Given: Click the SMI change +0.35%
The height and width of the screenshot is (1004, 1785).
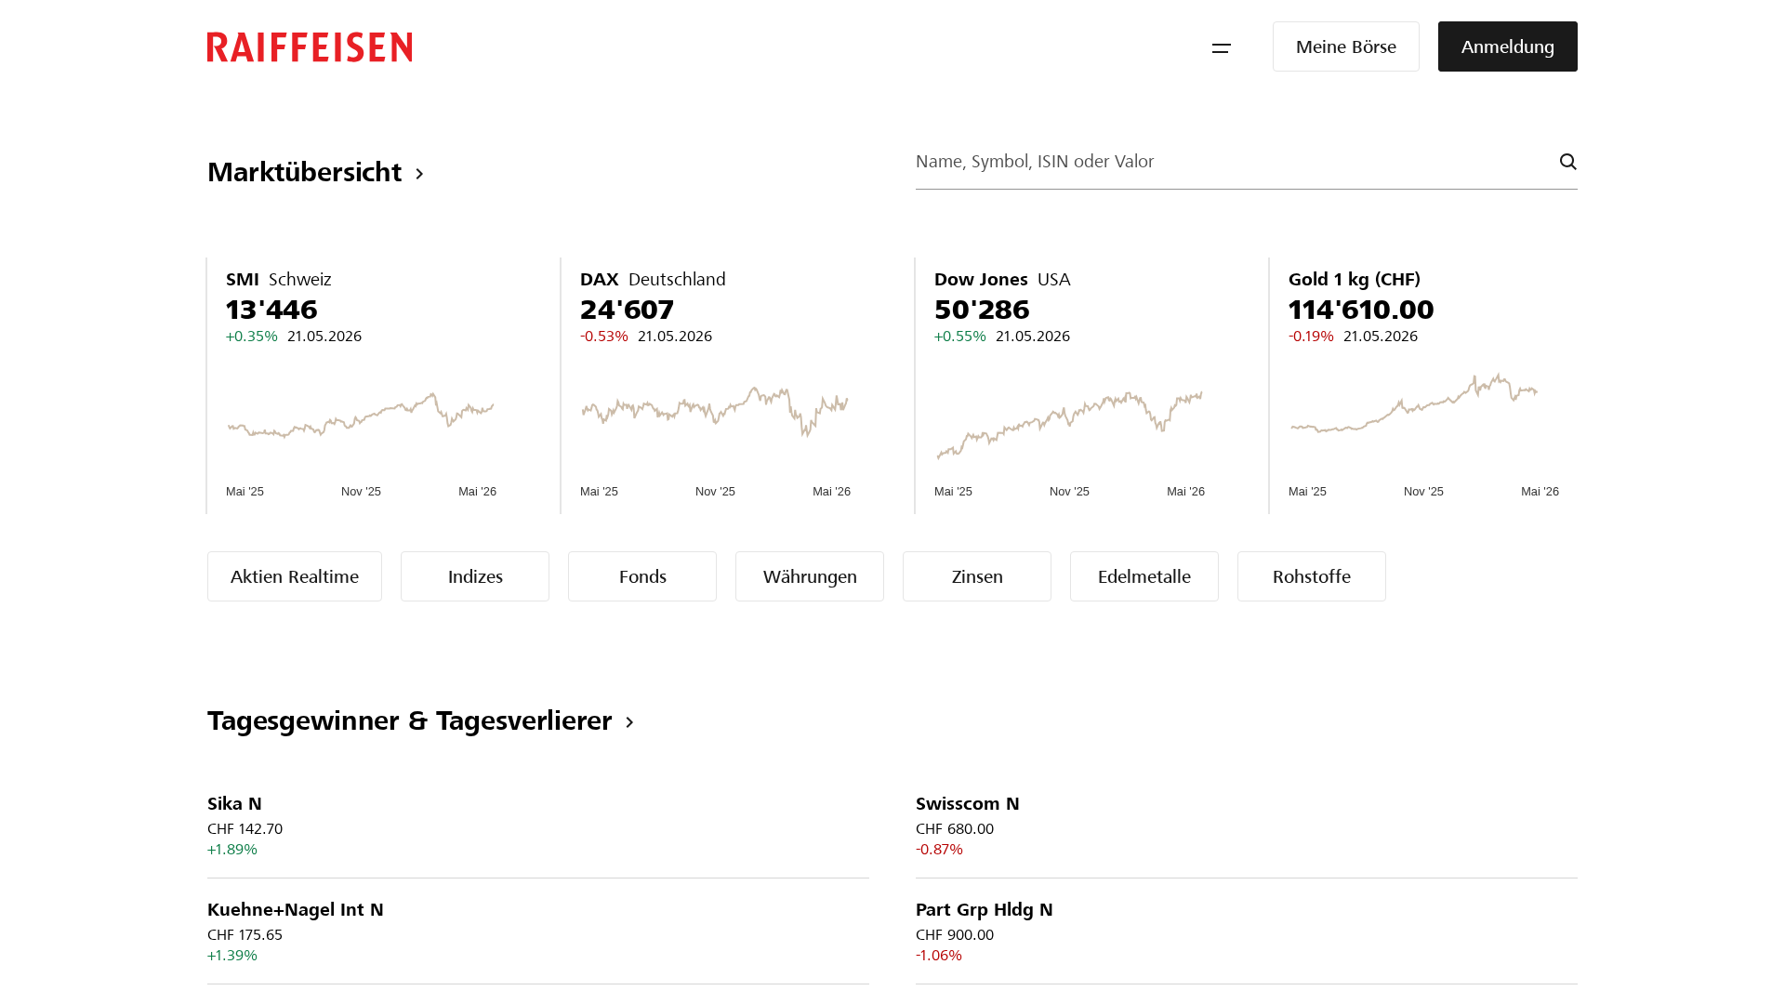Looking at the screenshot, I should [x=252, y=337].
